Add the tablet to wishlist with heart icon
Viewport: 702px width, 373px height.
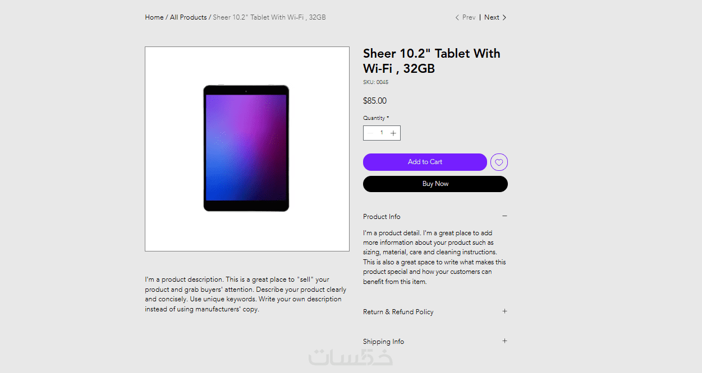pos(499,162)
